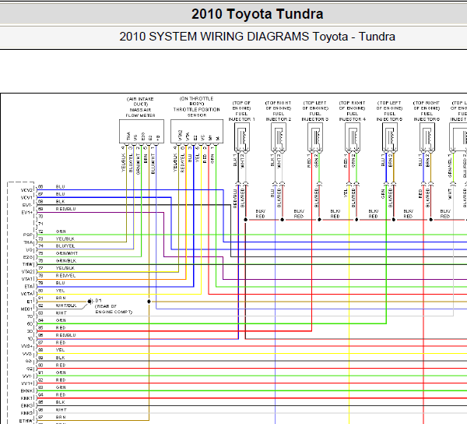467x424 pixels.
Task: Click the pin 83 WHT wire label
Action: [x=61, y=313]
